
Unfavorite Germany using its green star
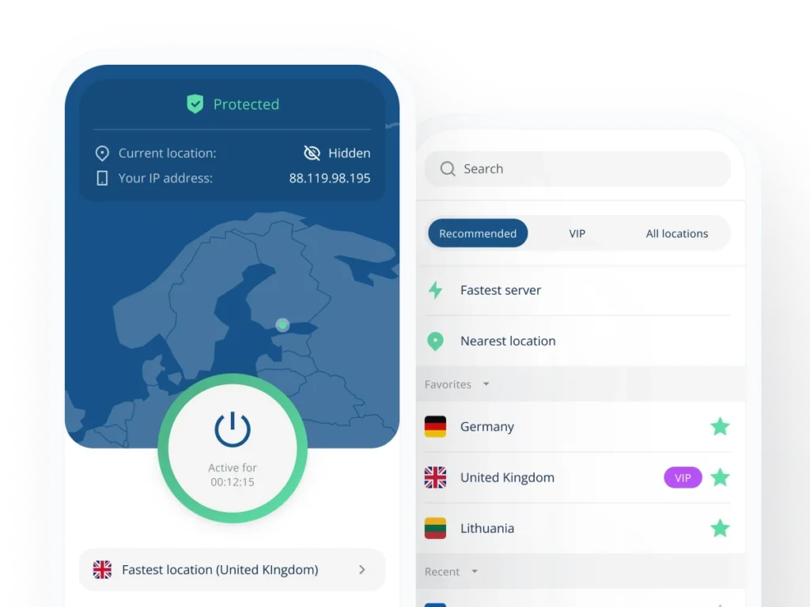720,427
